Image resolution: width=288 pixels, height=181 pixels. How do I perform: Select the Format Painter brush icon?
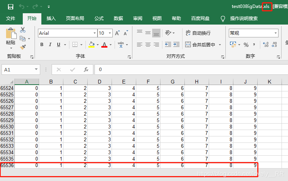point(23,47)
